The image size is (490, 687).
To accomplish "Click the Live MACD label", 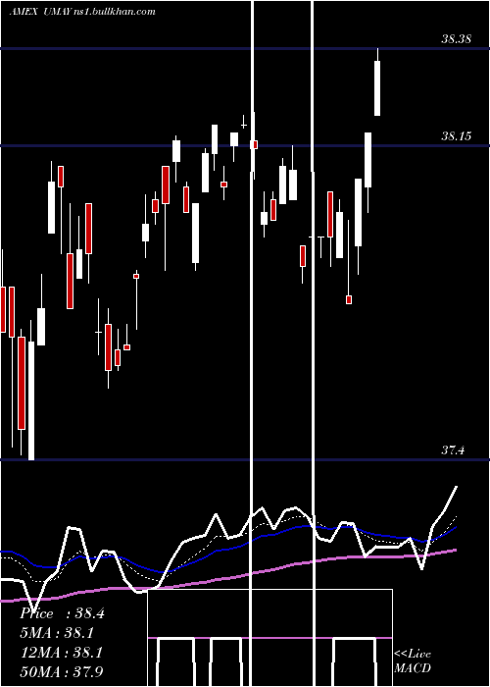I will coord(413,661).
